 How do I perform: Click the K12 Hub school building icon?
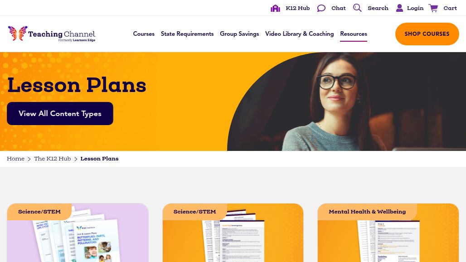click(x=275, y=8)
